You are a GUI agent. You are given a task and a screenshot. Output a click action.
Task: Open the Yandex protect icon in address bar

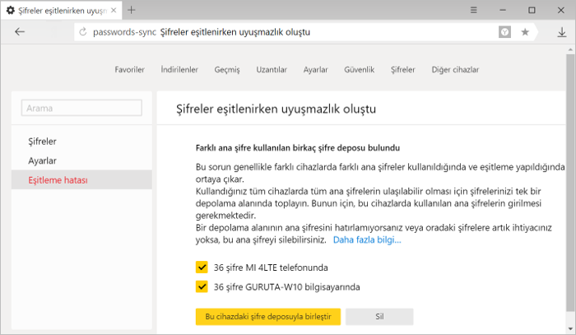tap(504, 32)
